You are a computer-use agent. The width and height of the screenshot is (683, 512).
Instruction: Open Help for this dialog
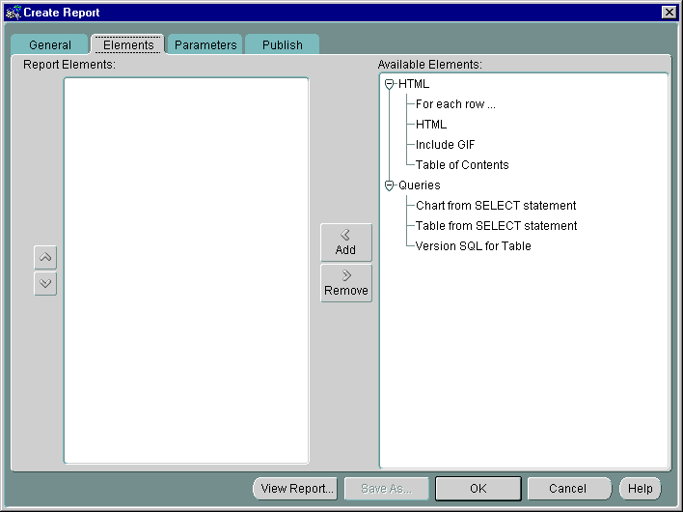(x=640, y=489)
